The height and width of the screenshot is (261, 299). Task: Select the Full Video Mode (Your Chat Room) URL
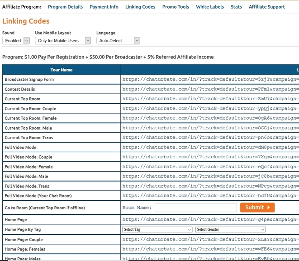pyautogui.click(x=210, y=196)
